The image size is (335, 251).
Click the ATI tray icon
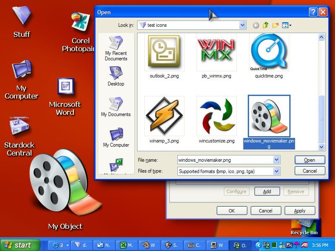click(304, 245)
